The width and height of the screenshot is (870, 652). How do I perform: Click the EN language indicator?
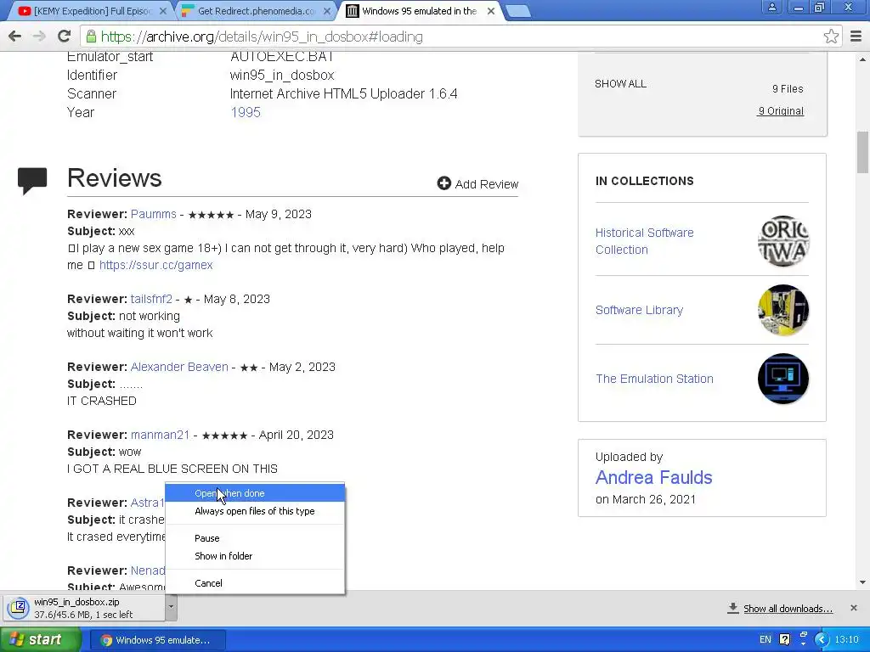click(x=765, y=639)
